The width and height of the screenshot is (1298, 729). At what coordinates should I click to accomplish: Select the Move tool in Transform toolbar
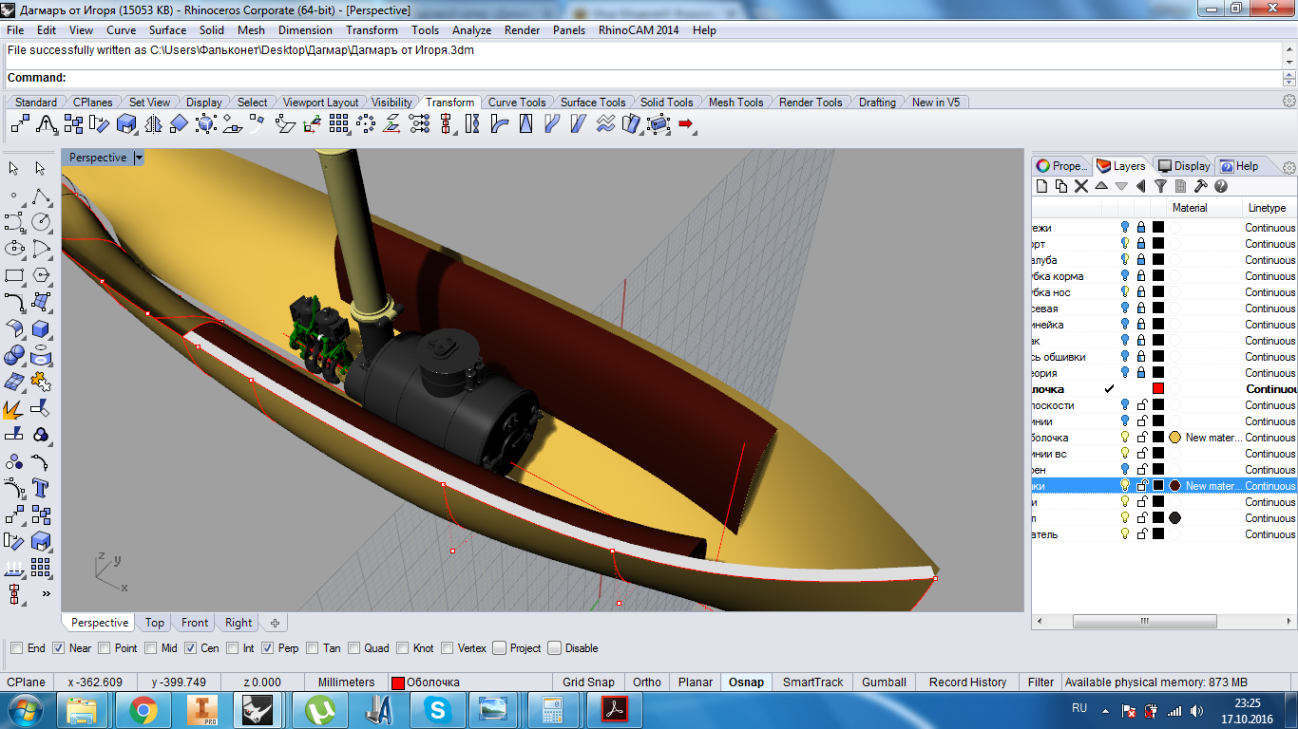pyautogui.click(x=20, y=123)
